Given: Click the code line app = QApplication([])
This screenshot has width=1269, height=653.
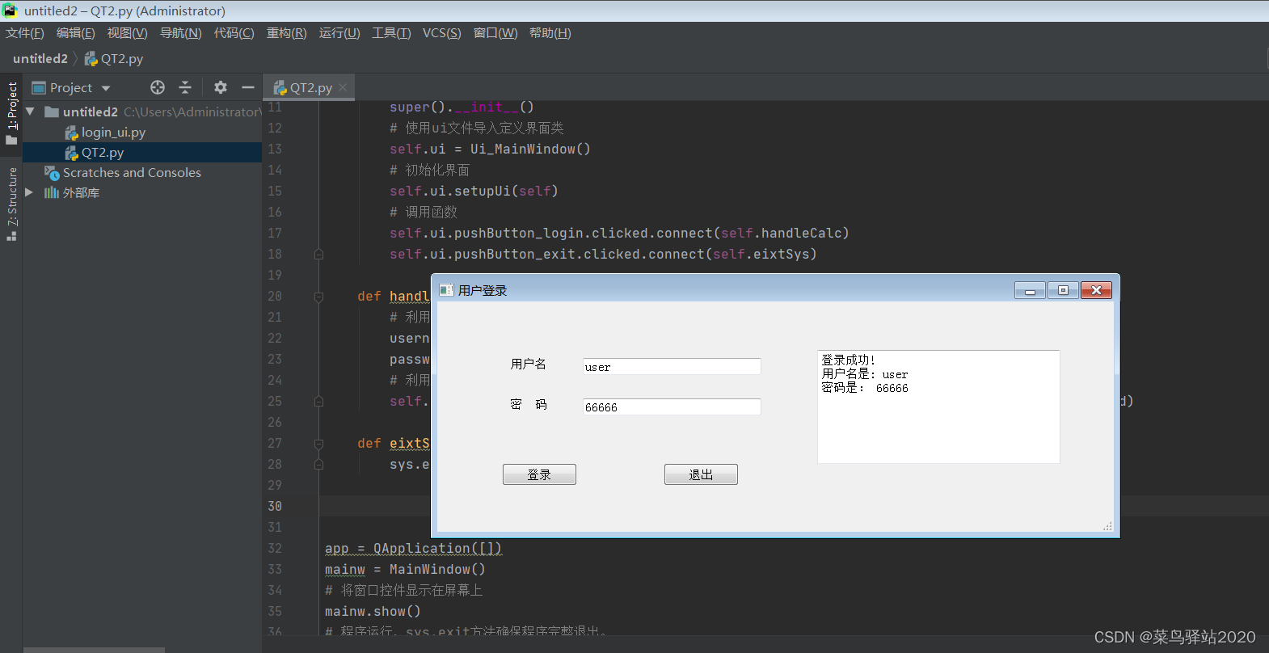Looking at the screenshot, I should [x=413, y=549].
